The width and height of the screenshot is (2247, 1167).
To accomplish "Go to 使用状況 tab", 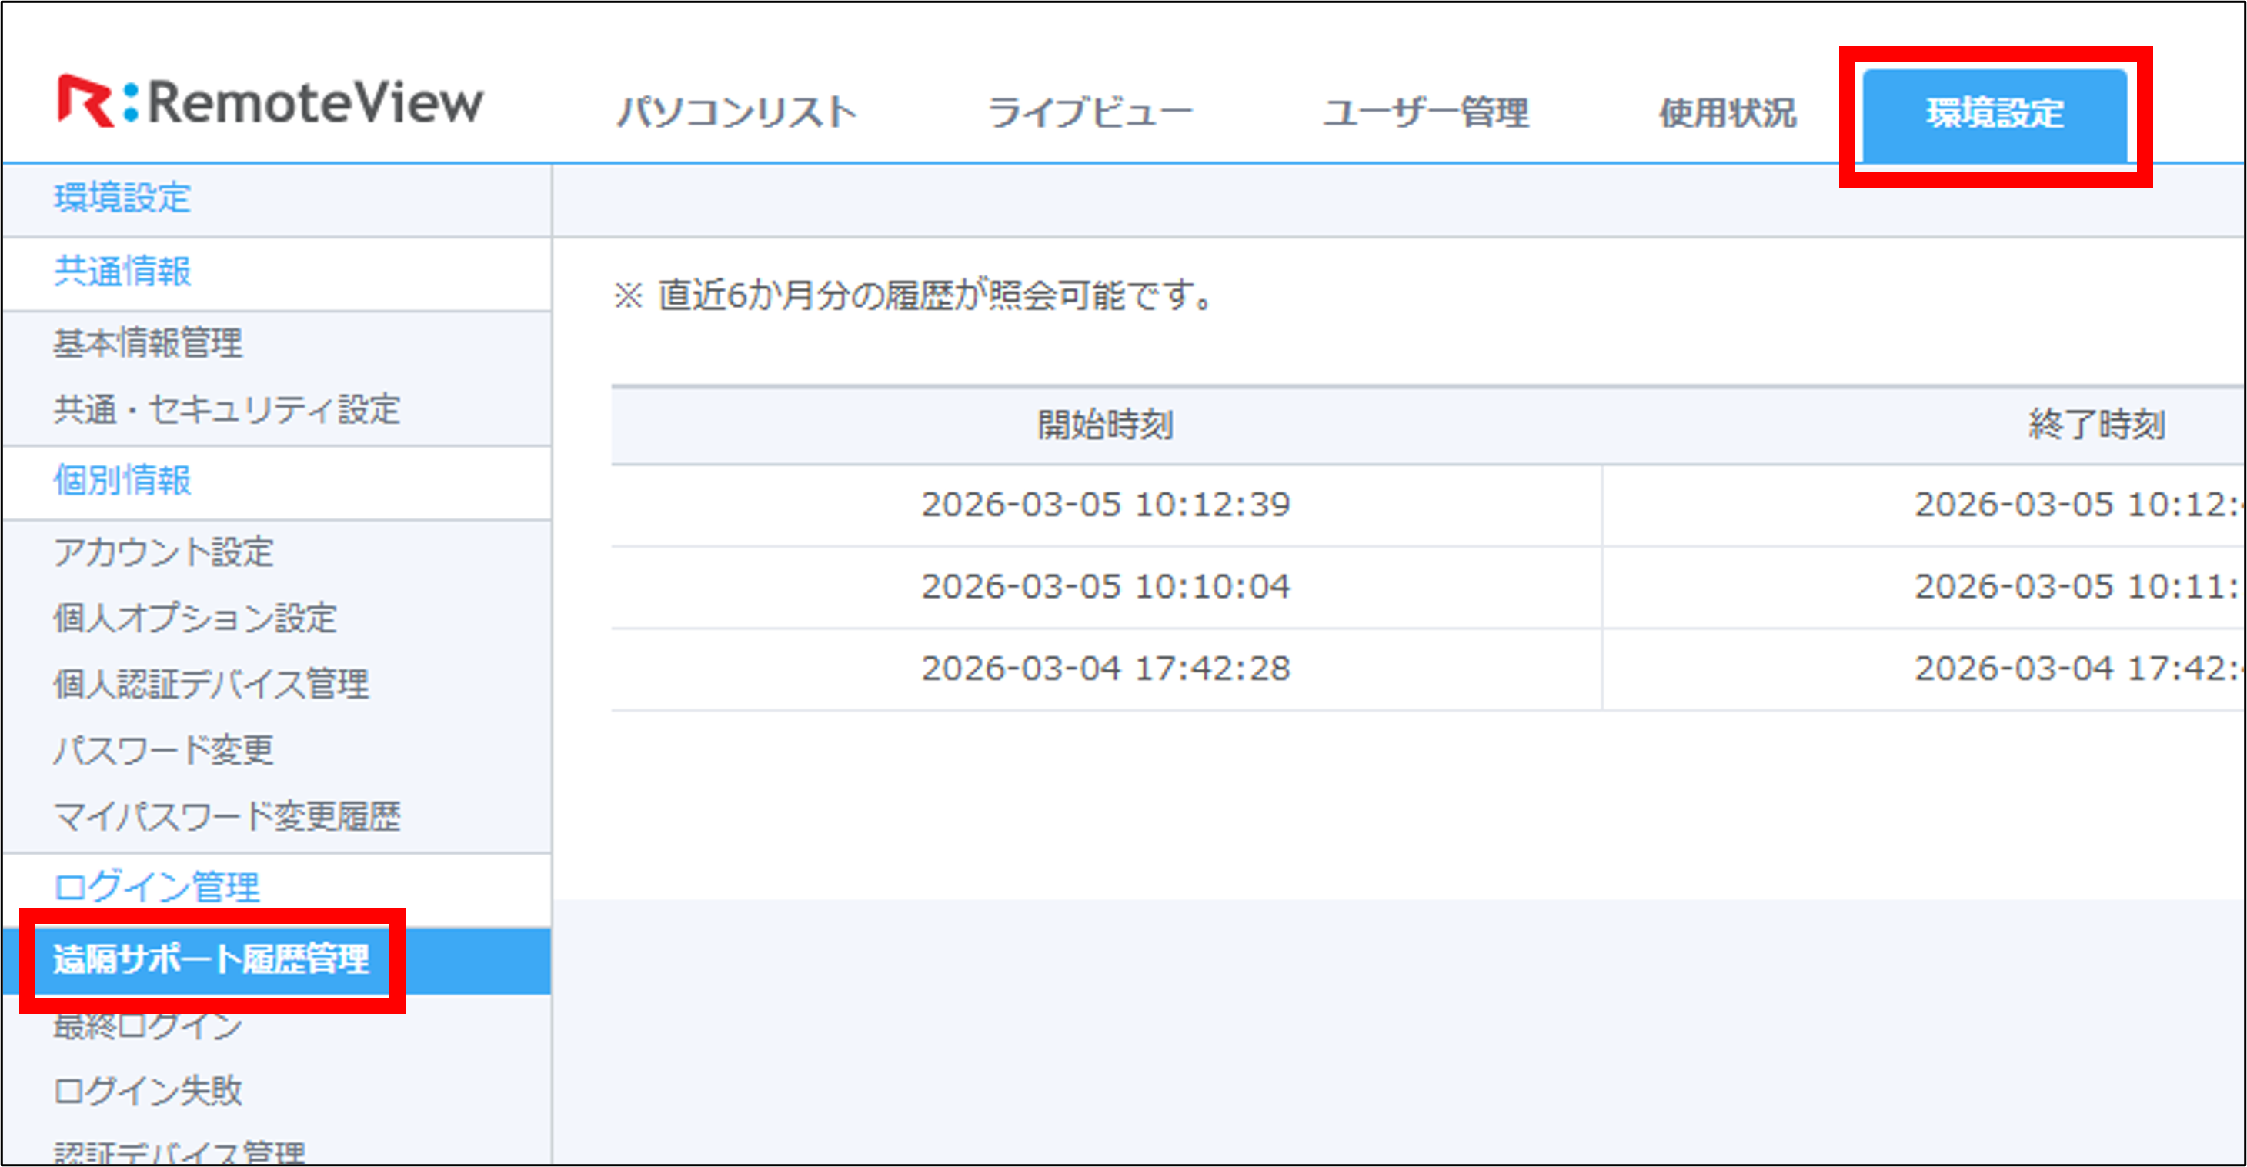I will click(1727, 113).
